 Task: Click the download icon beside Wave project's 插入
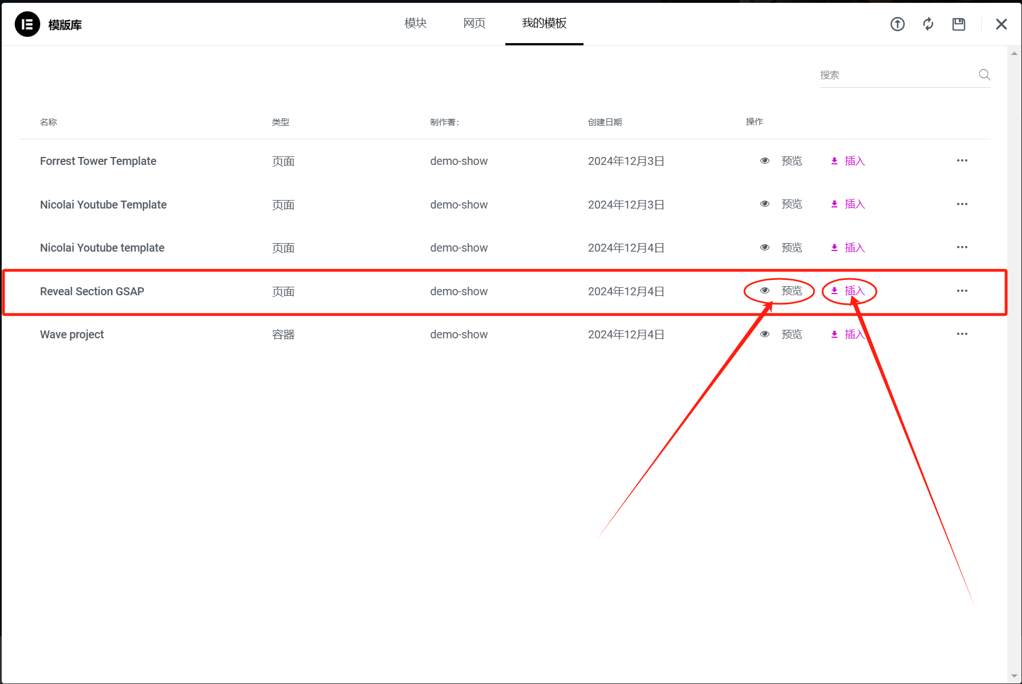834,334
